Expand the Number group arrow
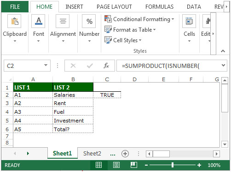 pos(89,41)
